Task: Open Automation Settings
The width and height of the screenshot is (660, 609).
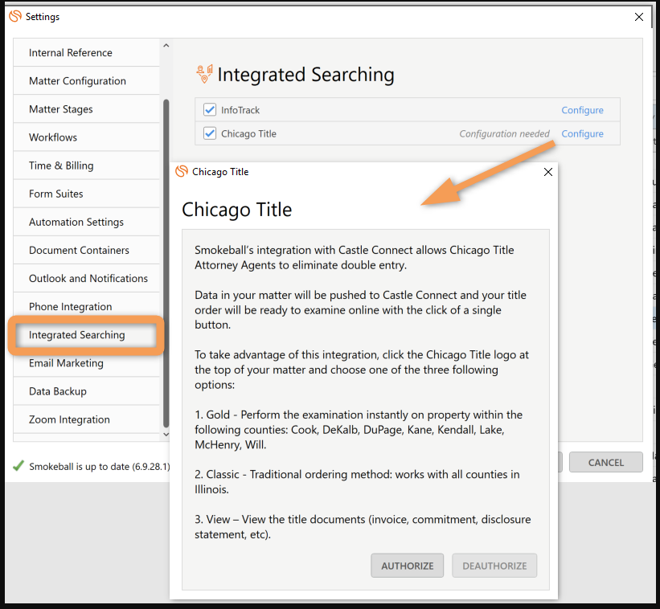Action: tap(86, 222)
